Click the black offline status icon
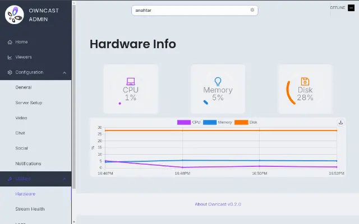 pos(351,8)
